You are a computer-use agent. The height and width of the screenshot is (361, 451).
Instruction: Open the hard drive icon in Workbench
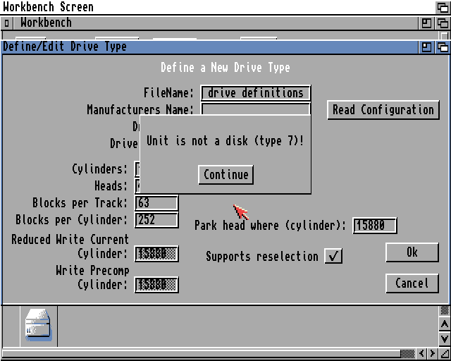point(38,326)
